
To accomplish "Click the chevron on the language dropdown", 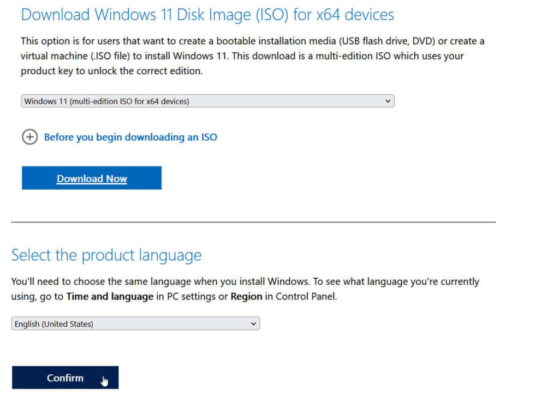I will (253, 323).
